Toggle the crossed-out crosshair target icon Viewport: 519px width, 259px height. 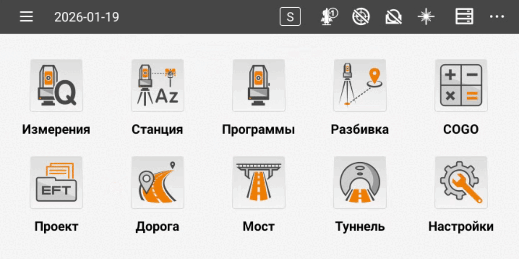361,17
